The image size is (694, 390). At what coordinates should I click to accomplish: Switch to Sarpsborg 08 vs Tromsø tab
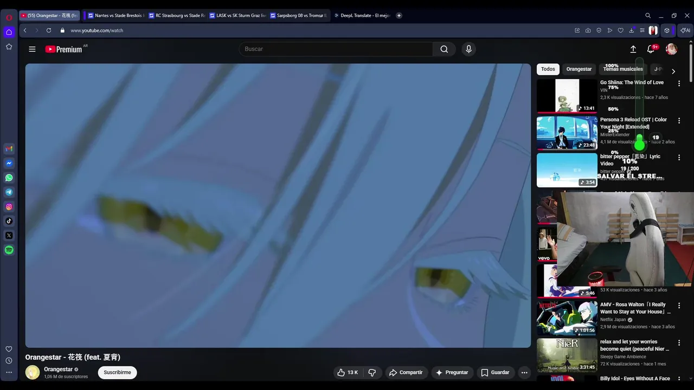click(x=297, y=16)
